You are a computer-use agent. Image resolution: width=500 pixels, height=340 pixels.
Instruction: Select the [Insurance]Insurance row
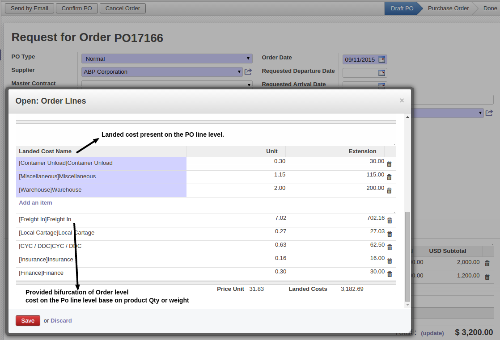pos(206,260)
